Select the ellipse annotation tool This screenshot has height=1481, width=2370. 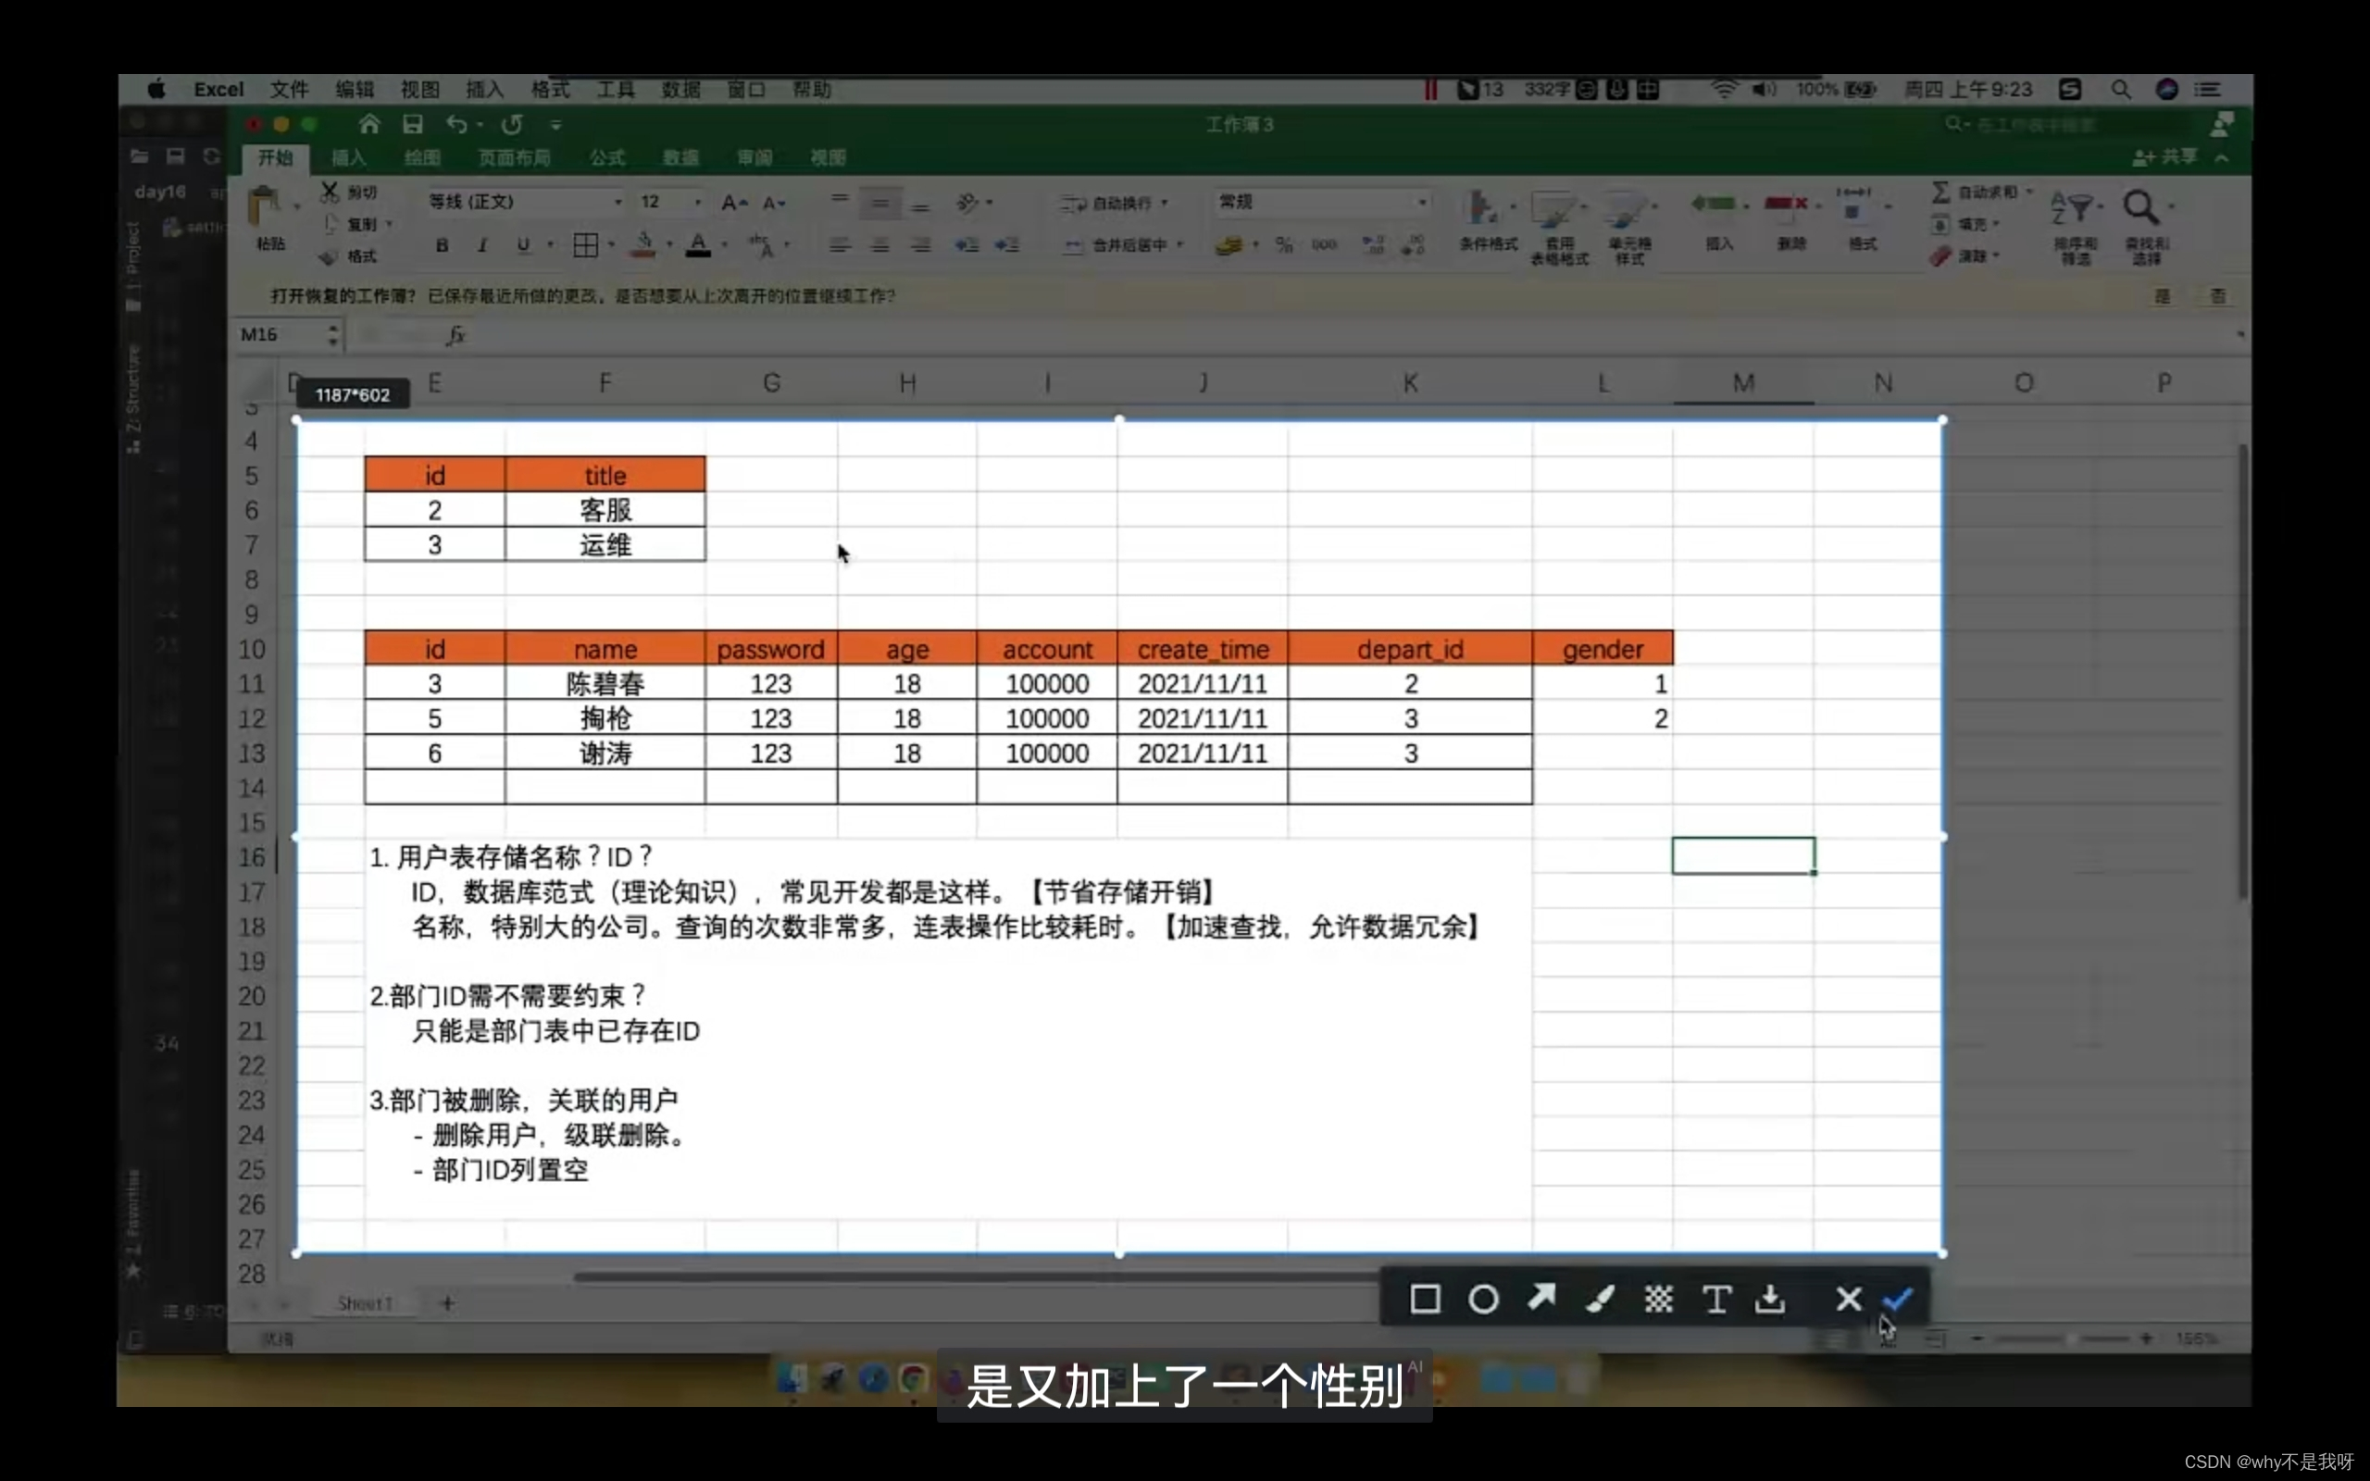click(1483, 1299)
